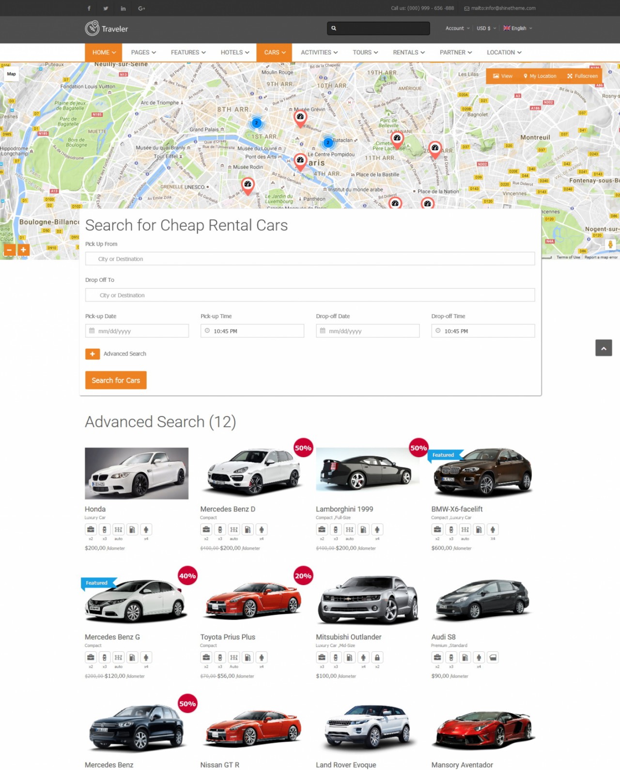Toggle map Fullscreen mode
This screenshot has height=770, width=620.
583,76
